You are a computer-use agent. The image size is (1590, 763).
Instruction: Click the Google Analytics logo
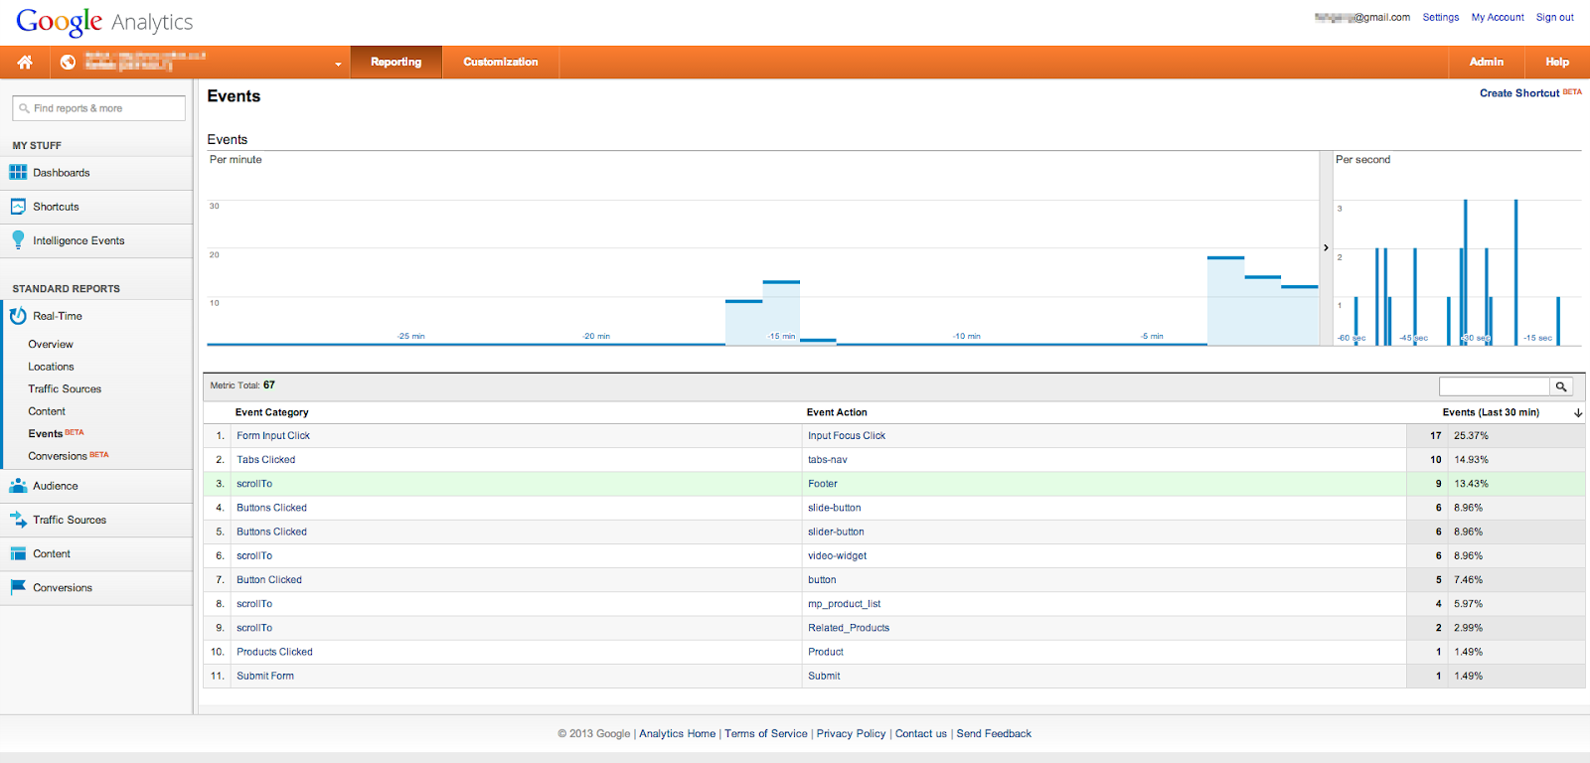pyautogui.click(x=104, y=21)
